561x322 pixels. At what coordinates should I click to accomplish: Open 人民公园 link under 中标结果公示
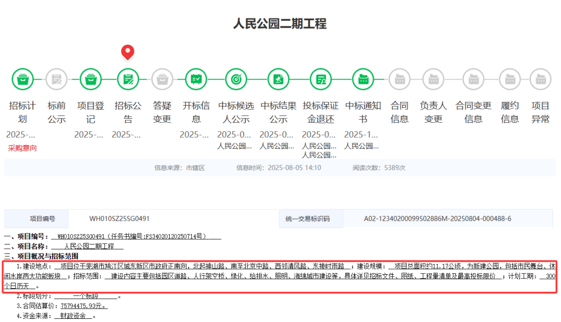coord(277,146)
